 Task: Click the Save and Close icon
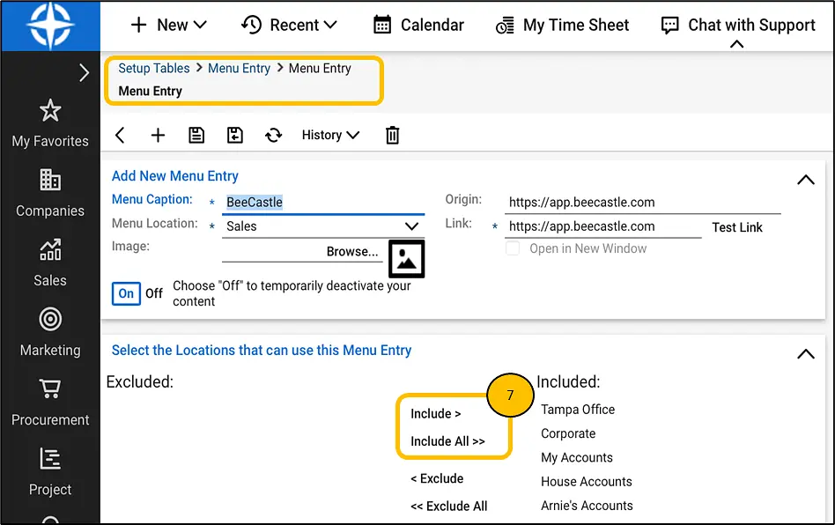tap(235, 136)
